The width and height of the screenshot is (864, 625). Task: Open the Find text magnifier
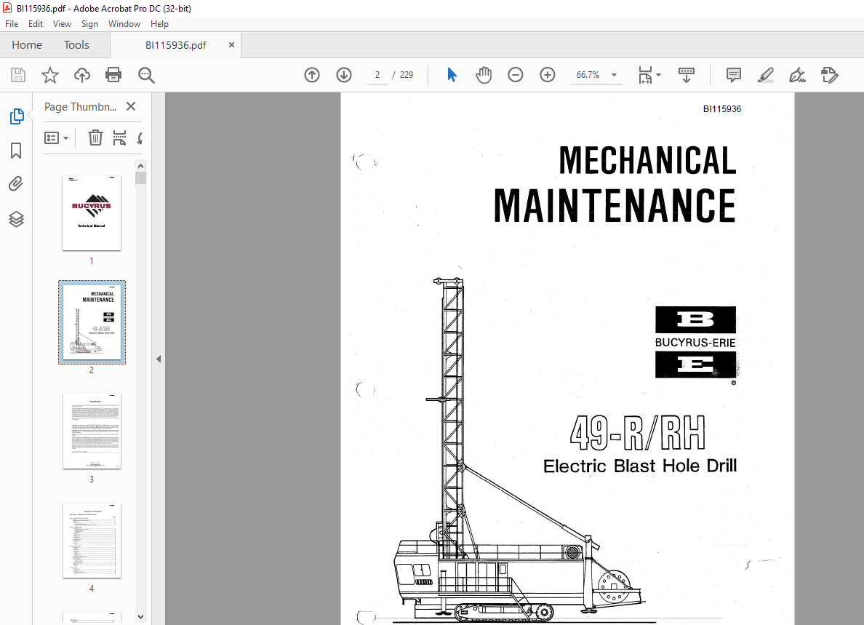[x=146, y=75]
